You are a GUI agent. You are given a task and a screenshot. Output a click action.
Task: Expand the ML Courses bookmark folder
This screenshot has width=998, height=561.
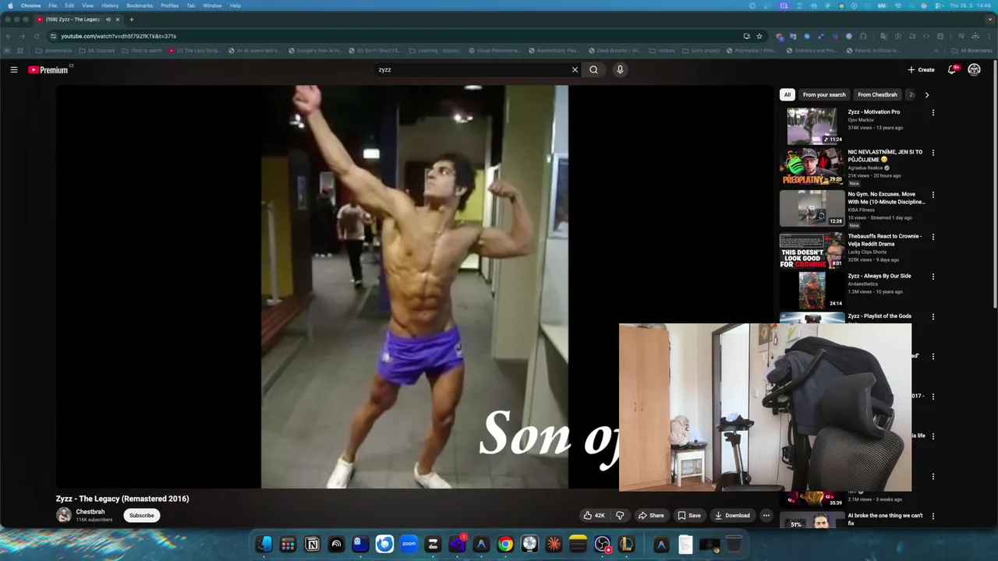(97, 51)
